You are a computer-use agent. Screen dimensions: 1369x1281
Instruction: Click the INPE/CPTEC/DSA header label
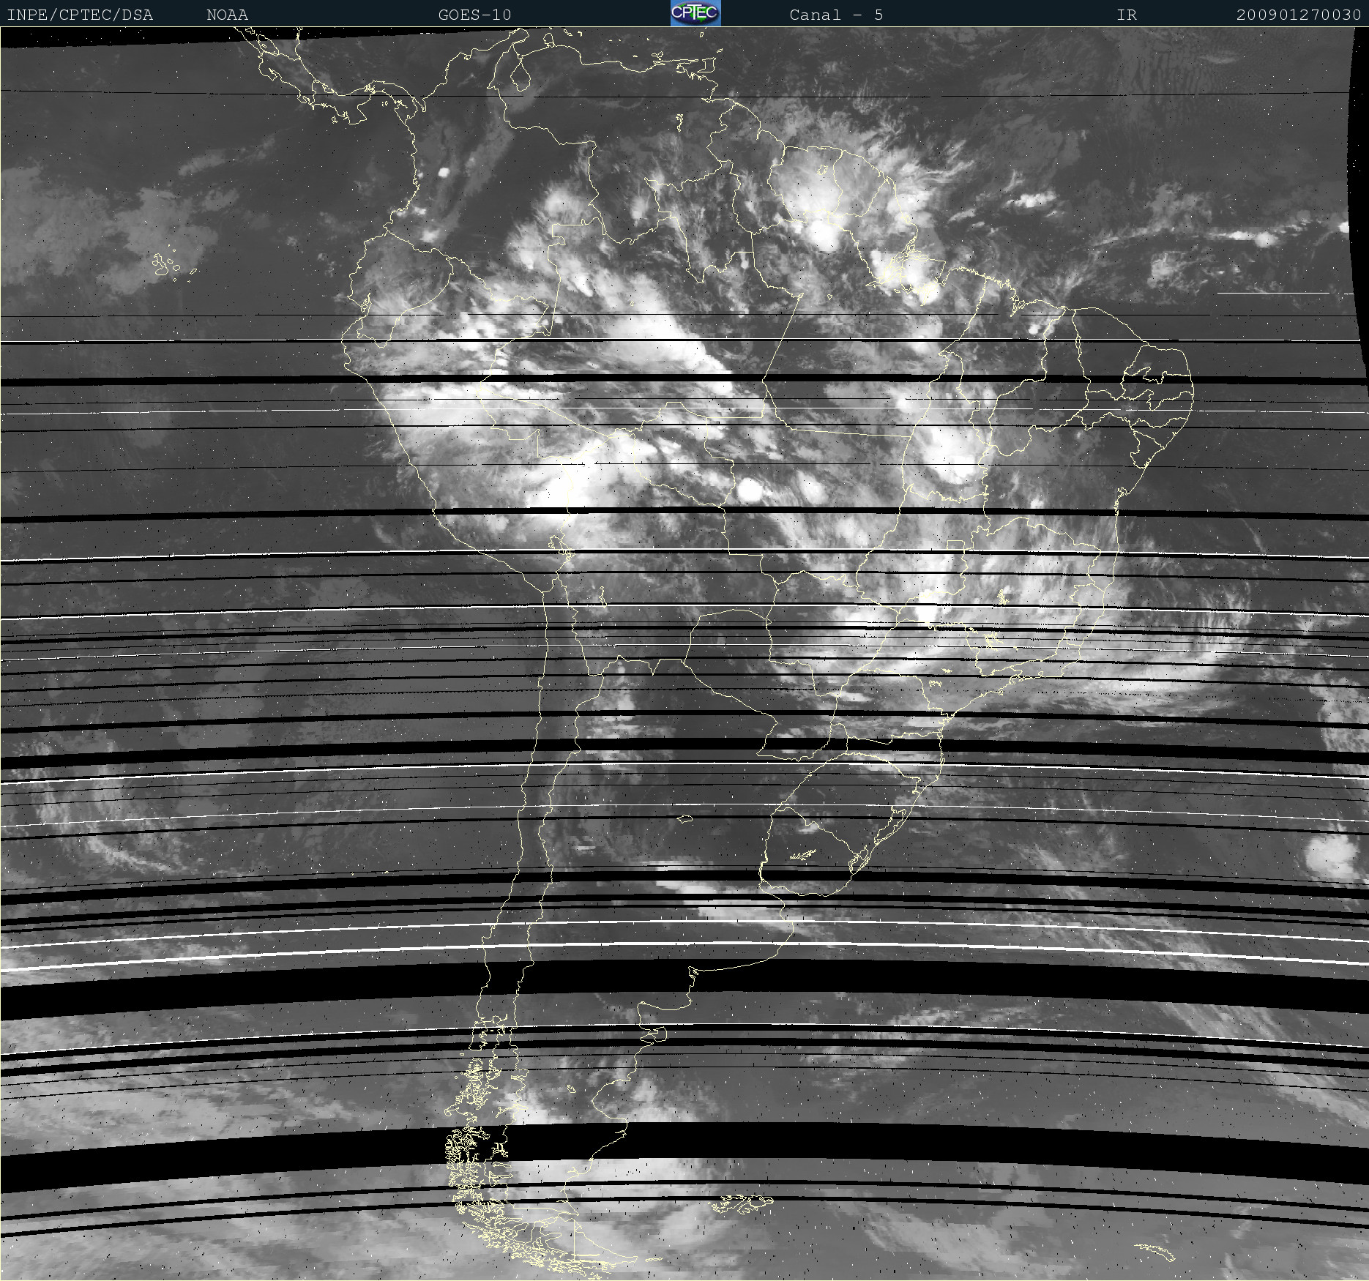coord(80,15)
